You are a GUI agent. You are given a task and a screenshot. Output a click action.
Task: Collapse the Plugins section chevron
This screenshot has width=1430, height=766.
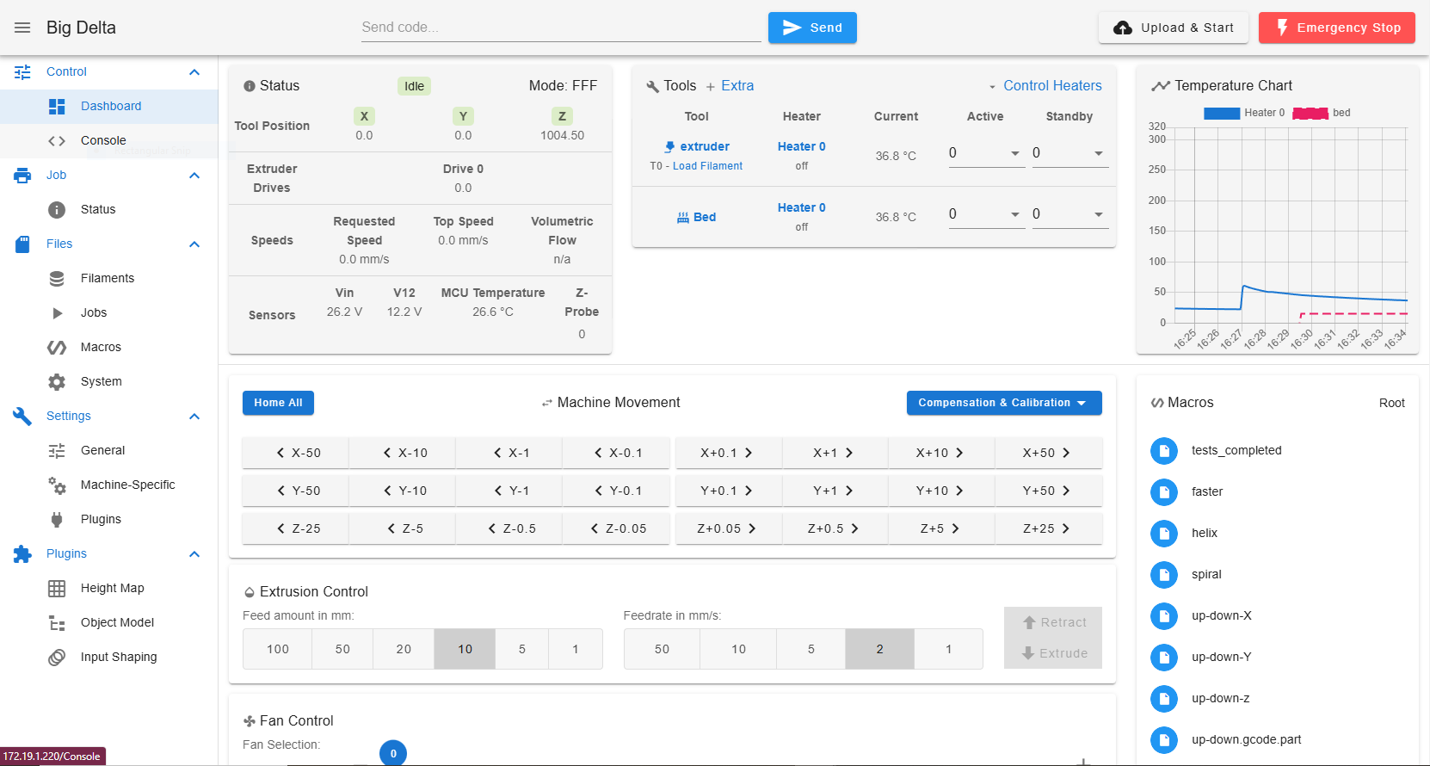[x=194, y=554]
